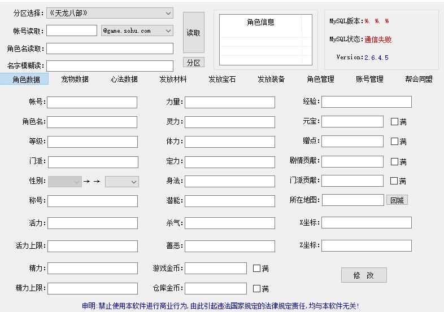Go to the 账号管理 tab
The height and width of the screenshot is (312, 444).
coord(369,79)
